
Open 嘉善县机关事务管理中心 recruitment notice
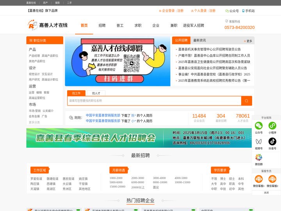[x=209, y=49]
